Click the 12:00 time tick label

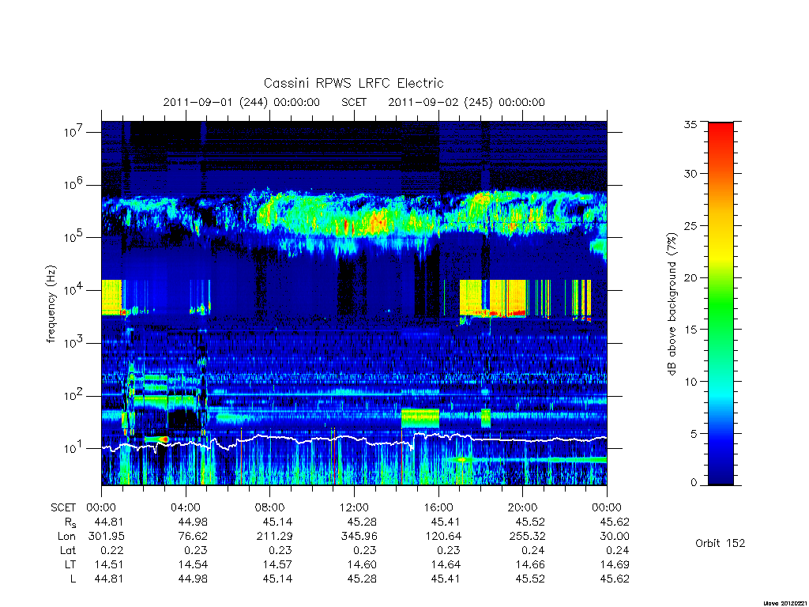coord(355,507)
